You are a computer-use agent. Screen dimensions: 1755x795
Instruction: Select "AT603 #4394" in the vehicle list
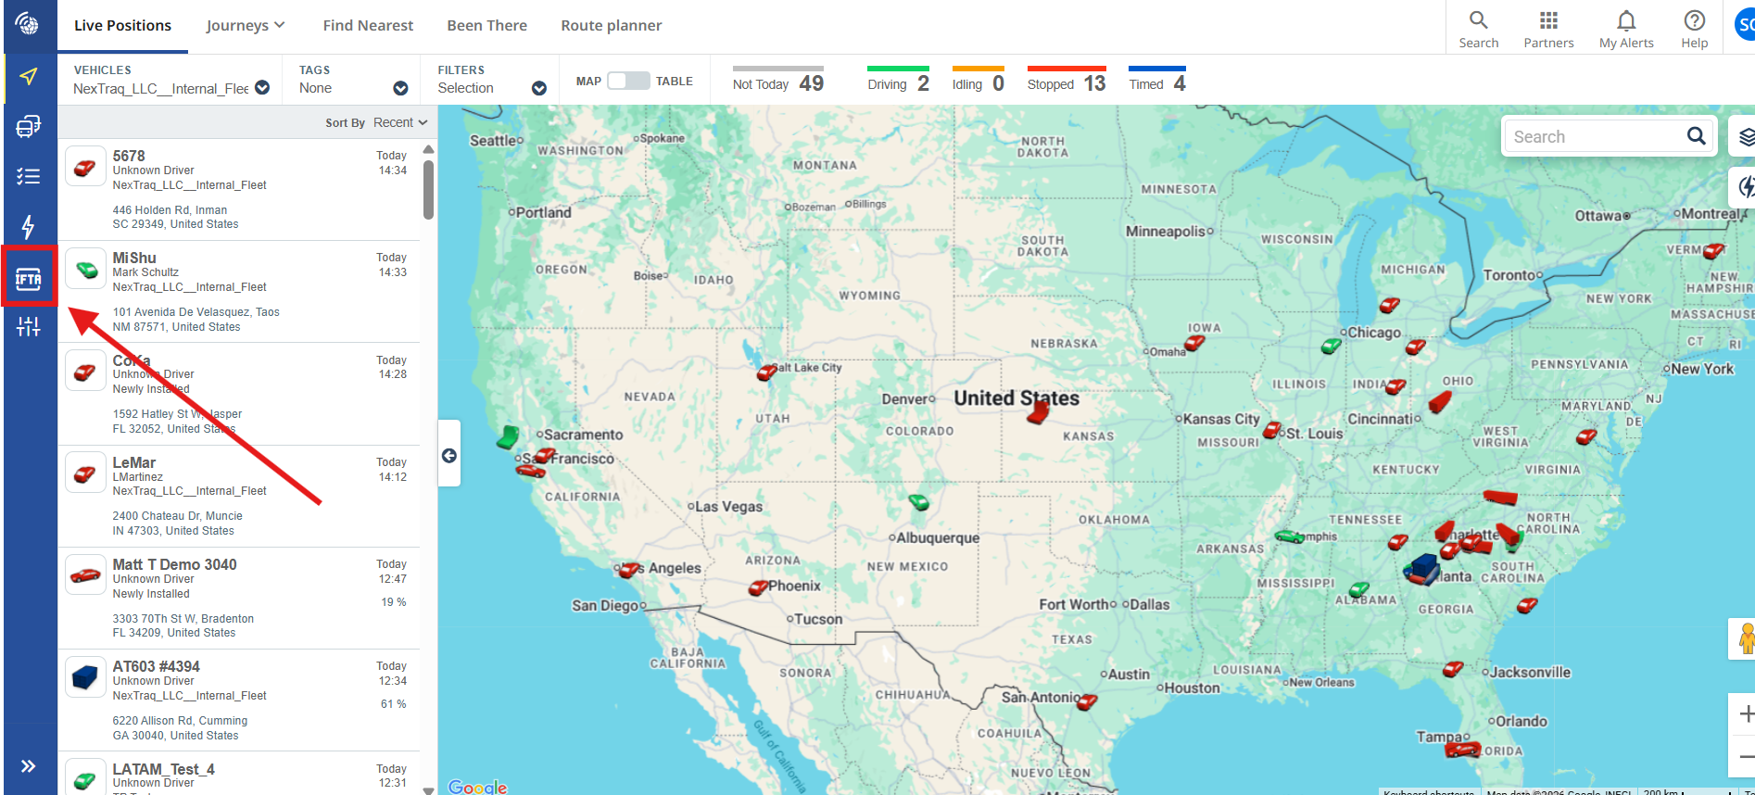coord(156,666)
